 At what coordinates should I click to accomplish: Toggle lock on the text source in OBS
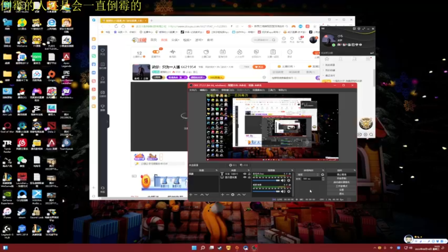pyautogui.click(x=249, y=174)
